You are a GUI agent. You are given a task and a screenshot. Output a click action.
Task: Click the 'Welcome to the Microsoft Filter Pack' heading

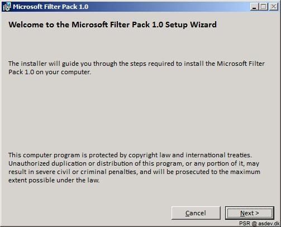tap(112, 25)
